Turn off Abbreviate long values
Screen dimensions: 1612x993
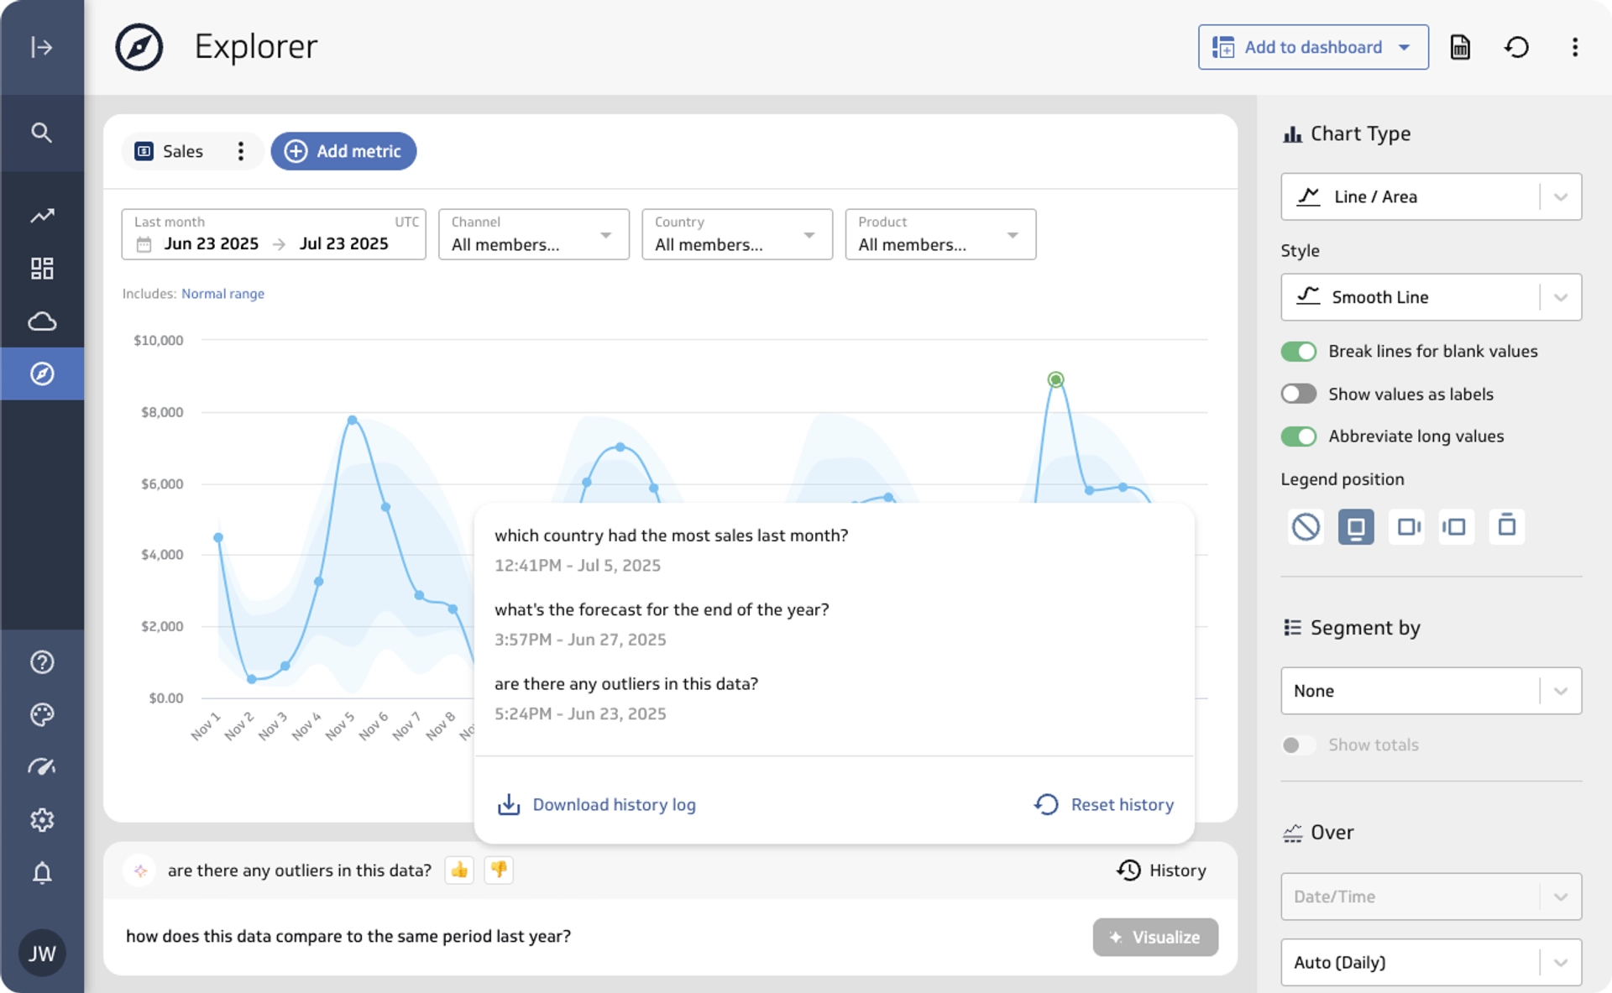[1298, 436]
